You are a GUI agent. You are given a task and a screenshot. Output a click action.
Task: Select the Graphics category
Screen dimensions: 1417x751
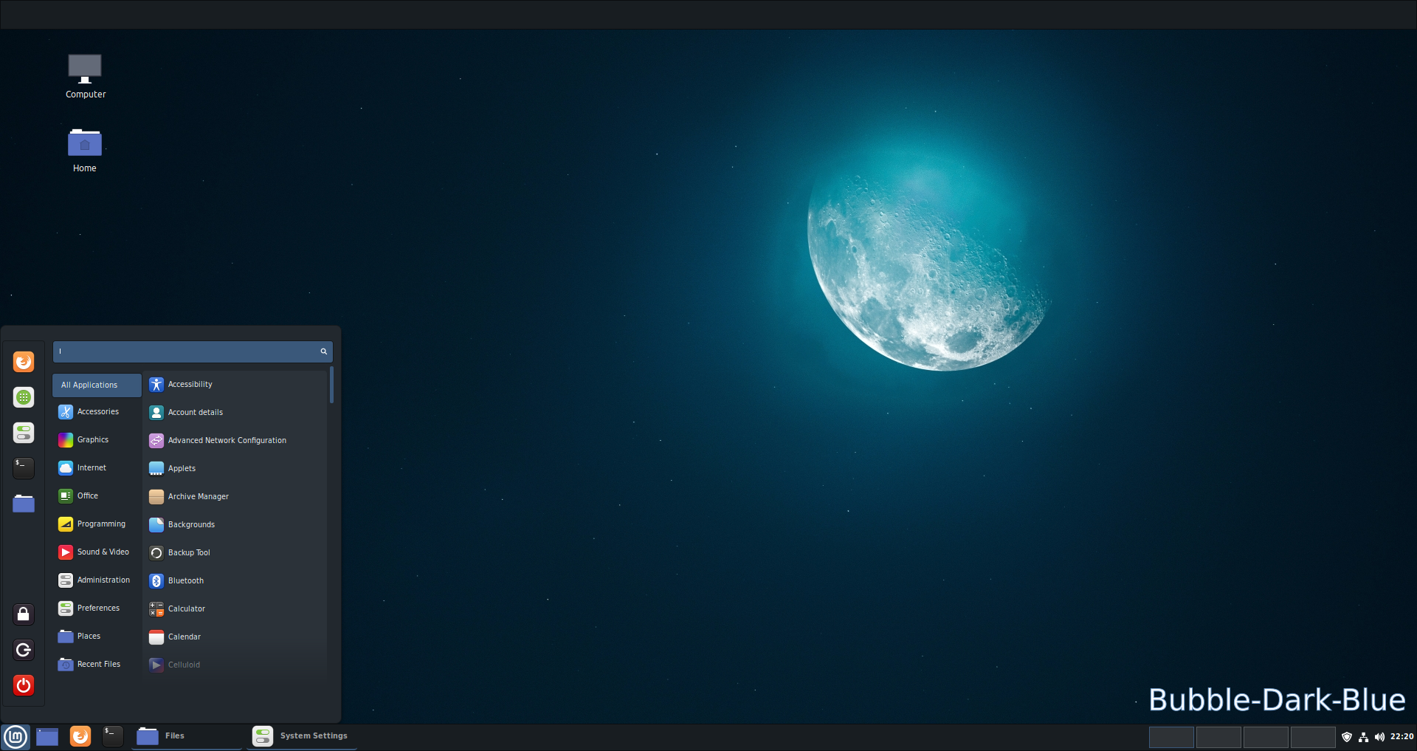coord(97,440)
